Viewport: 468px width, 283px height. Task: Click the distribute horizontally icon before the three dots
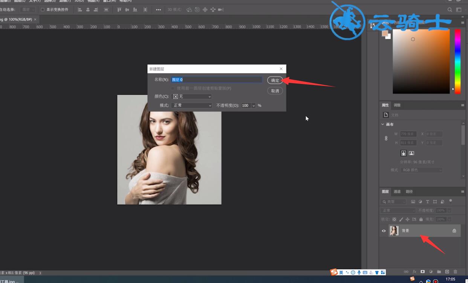(x=145, y=9)
